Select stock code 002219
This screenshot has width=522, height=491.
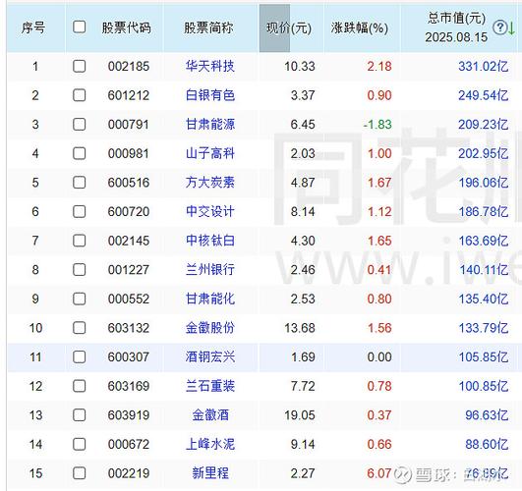(129, 473)
